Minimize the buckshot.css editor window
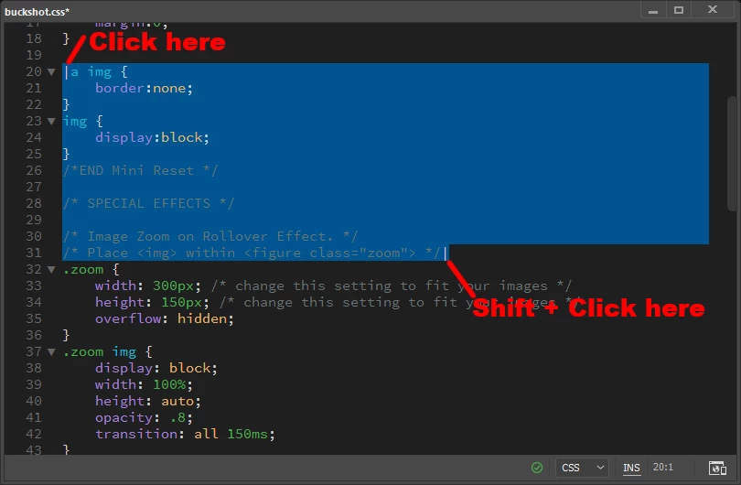Screen dimensions: 741x485 click(653, 10)
